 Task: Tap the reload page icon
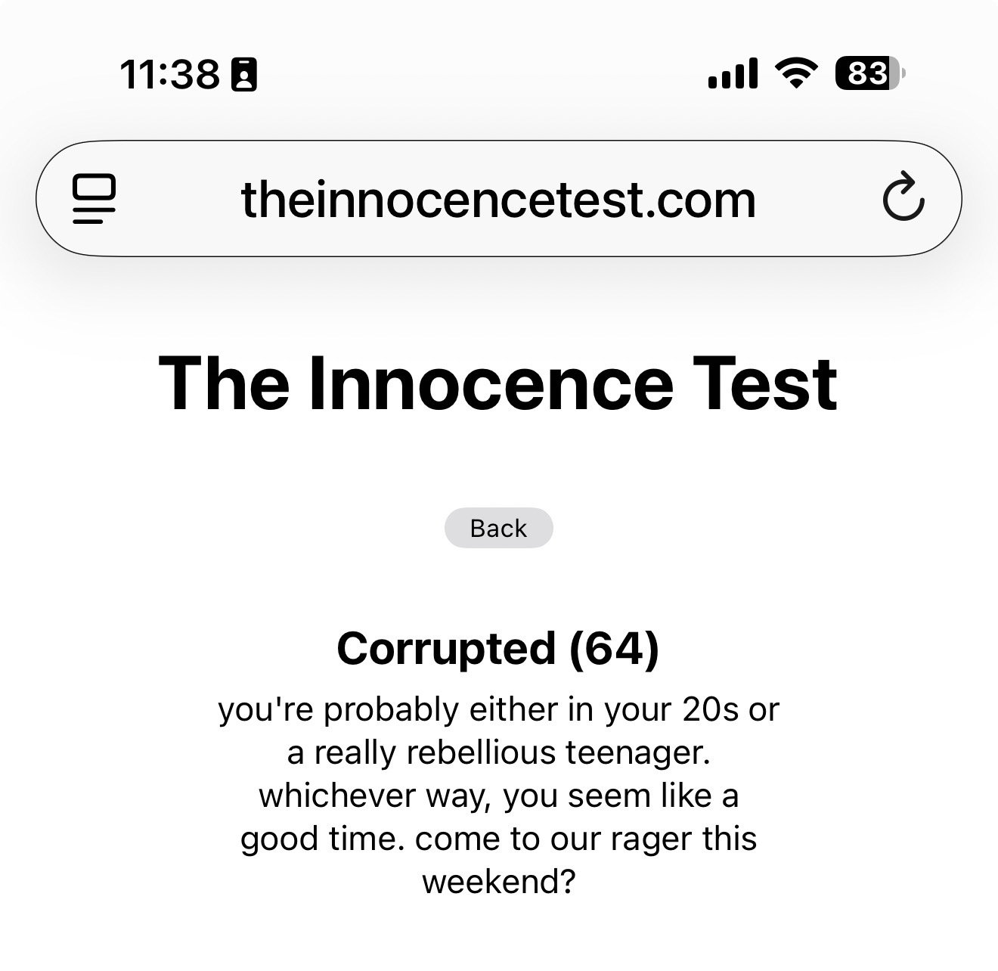pos(903,198)
